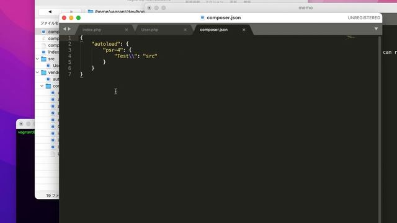The width and height of the screenshot is (397, 223).
Task: Click the "Test\\" namespace string
Action: pos(125,56)
